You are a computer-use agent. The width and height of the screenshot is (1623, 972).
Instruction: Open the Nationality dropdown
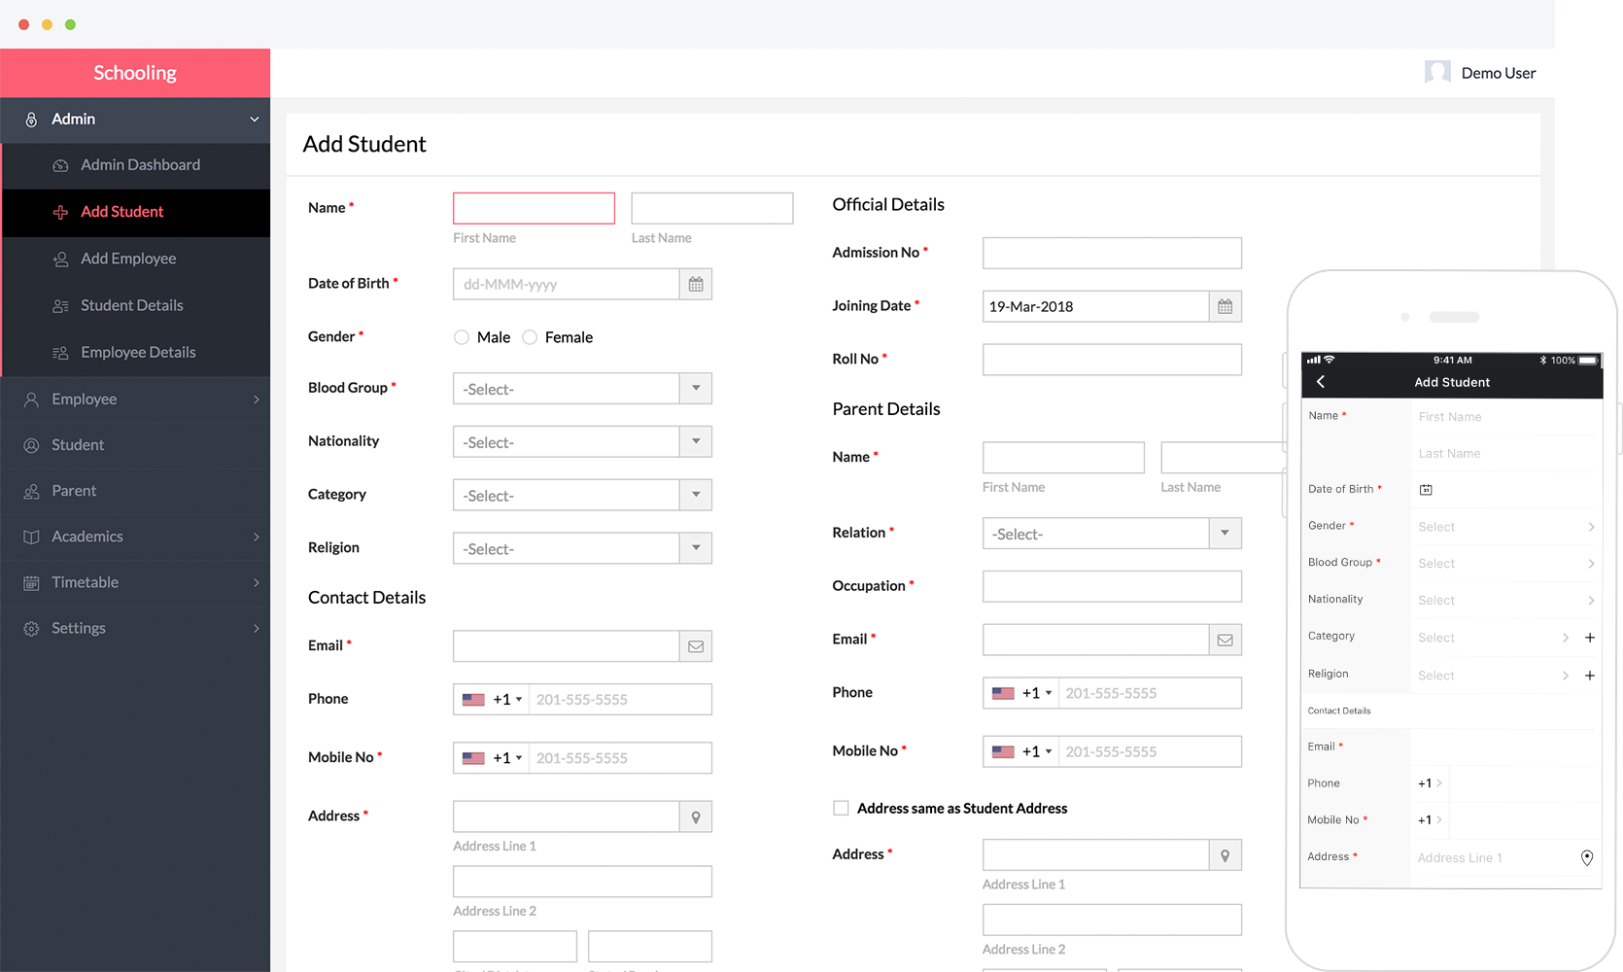click(x=582, y=442)
